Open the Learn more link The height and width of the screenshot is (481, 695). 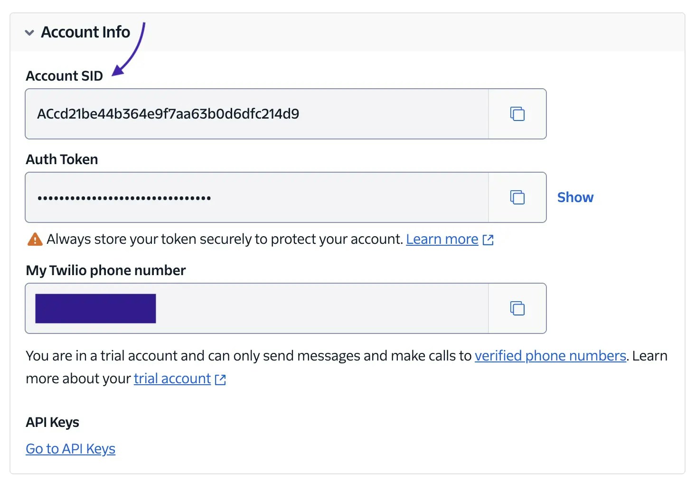[442, 239]
